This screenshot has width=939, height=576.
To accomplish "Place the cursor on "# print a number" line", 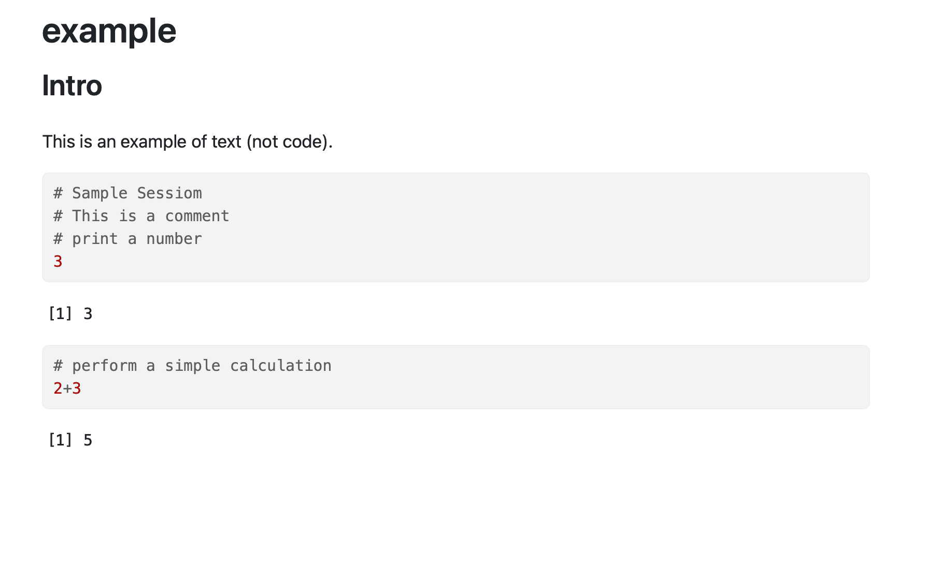I will pyautogui.click(x=127, y=239).
